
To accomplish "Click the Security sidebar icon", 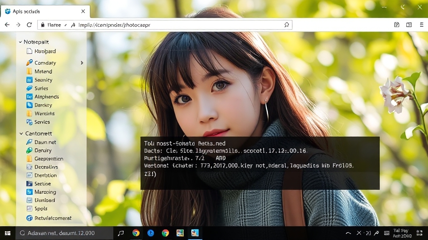I will [29, 80].
